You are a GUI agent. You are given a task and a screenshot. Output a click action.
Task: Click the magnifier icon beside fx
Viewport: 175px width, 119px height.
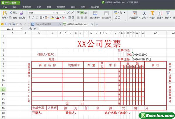pyautogui.click(x=31, y=29)
